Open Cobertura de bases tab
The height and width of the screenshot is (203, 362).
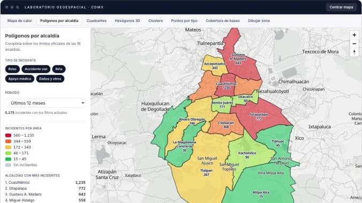pos(223,21)
